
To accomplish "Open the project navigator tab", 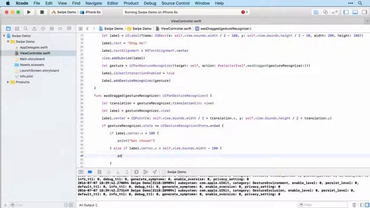I will click(x=8, y=28).
